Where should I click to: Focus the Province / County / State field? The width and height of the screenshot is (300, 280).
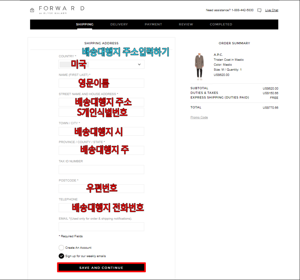(101, 150)
